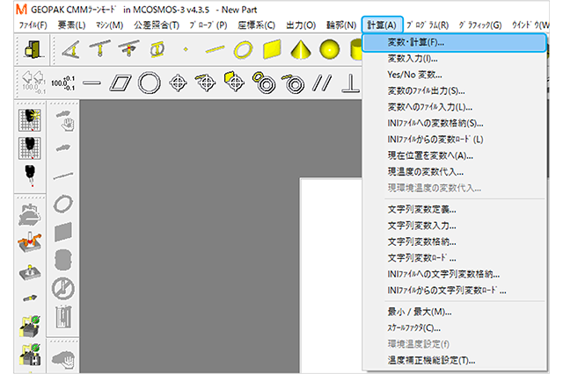Image resolution: width=563 pixels, height=374 pixels.
Task: Choose the Roundness tolerance circle icon
Action: tap(149, 83)
